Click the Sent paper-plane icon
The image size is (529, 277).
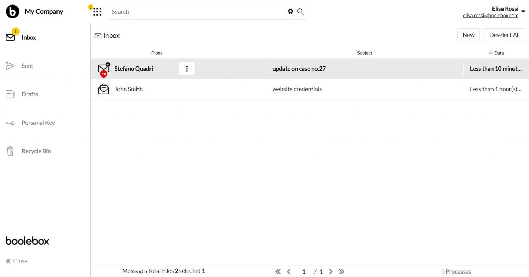(10, 66)
